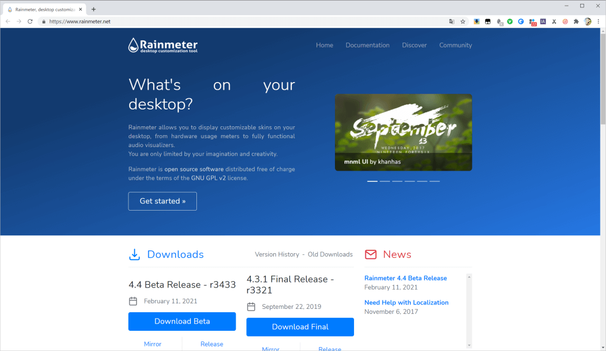Viewport: 606px width, 351px height.
Task: Click the scissors extension icon
Action: click(554, 22)
